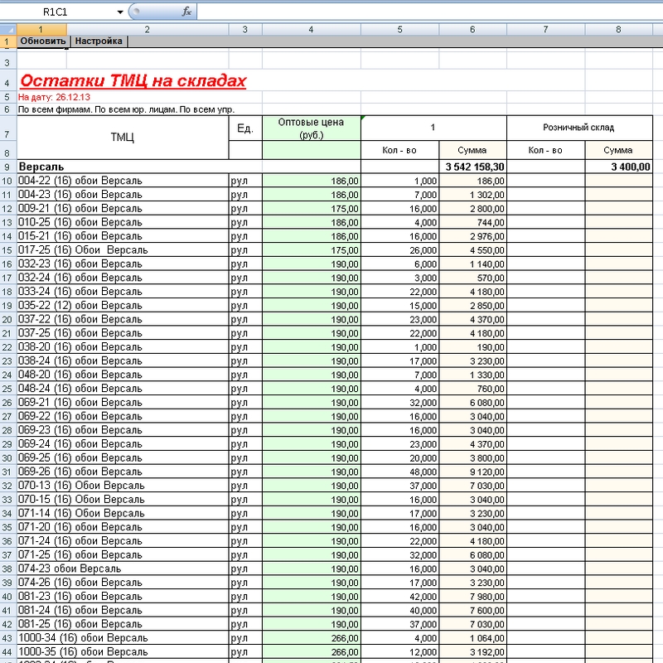Click the warehouse 1 header cell
This screenshot has width=663, height=663.
pyautogui.click(x=433, y=128)
